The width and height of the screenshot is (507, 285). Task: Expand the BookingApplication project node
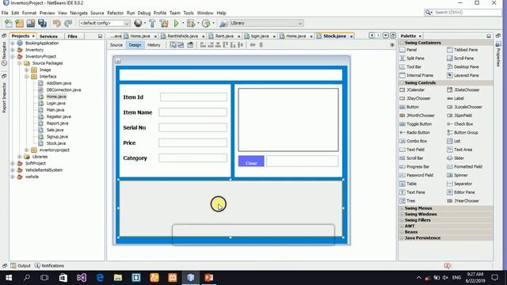point(13,43)
